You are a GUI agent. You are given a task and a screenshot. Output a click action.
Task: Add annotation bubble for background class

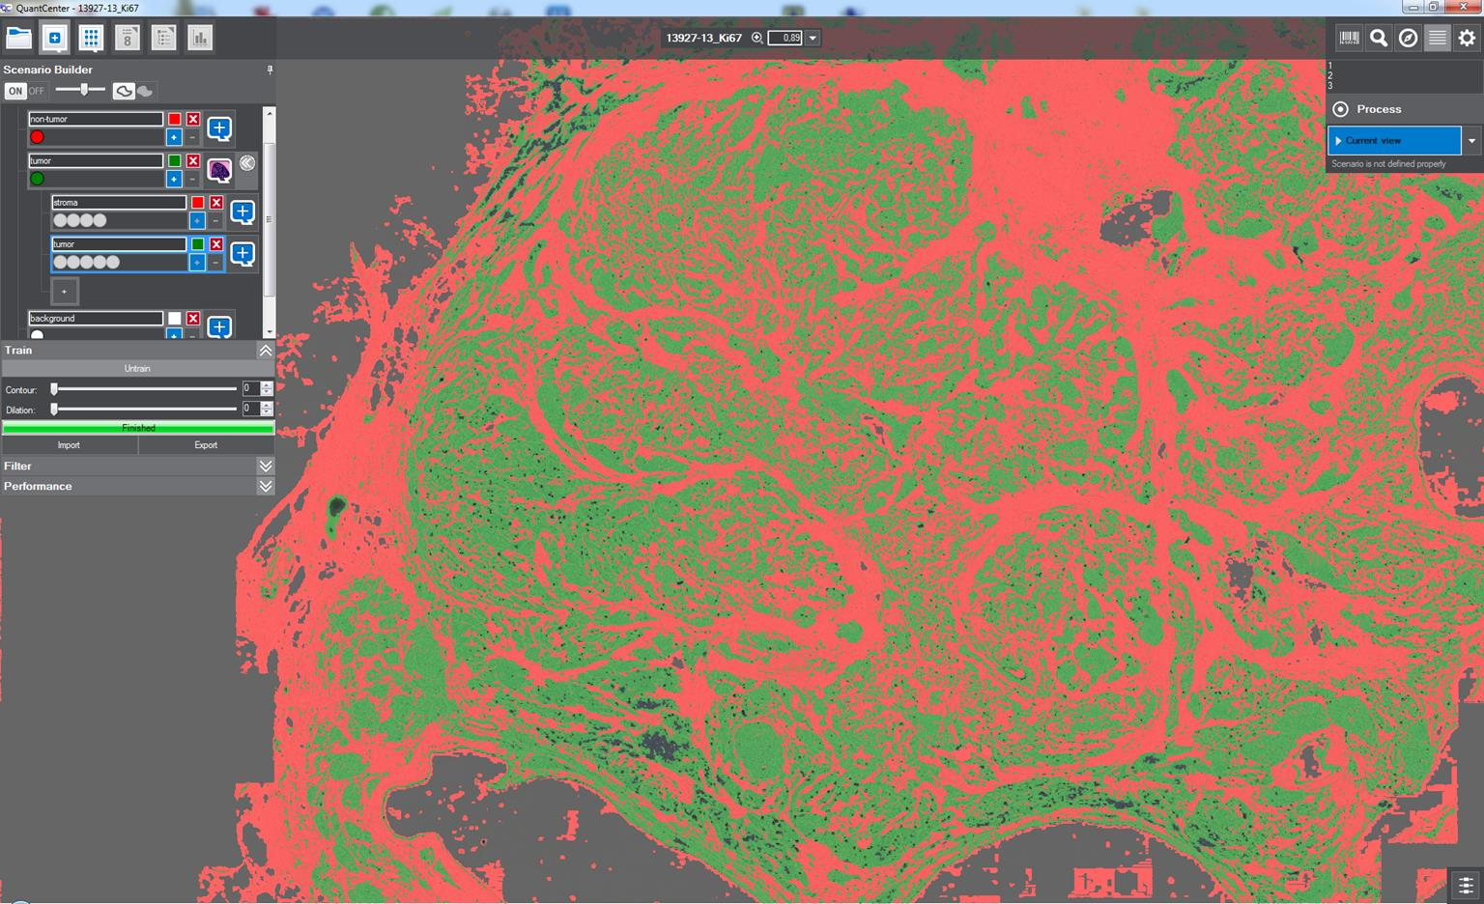pos(219,326)
